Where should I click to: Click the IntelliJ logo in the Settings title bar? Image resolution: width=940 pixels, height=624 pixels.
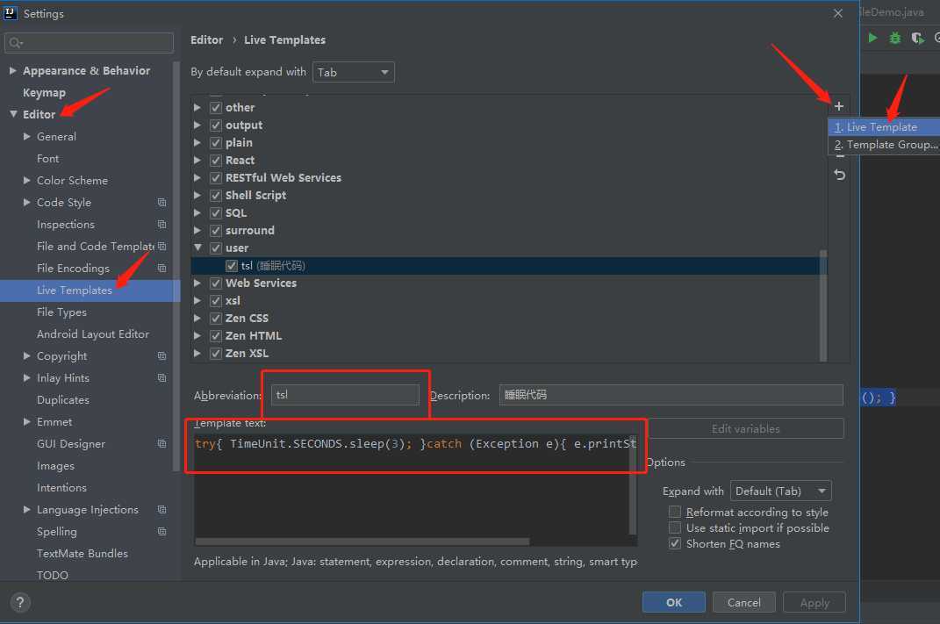click(11, 13)
